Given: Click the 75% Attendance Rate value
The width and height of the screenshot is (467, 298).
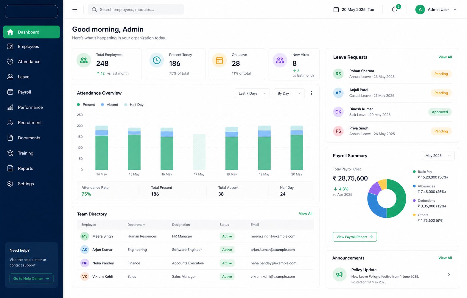Looking at the screenshot, I should pos(86,194).
